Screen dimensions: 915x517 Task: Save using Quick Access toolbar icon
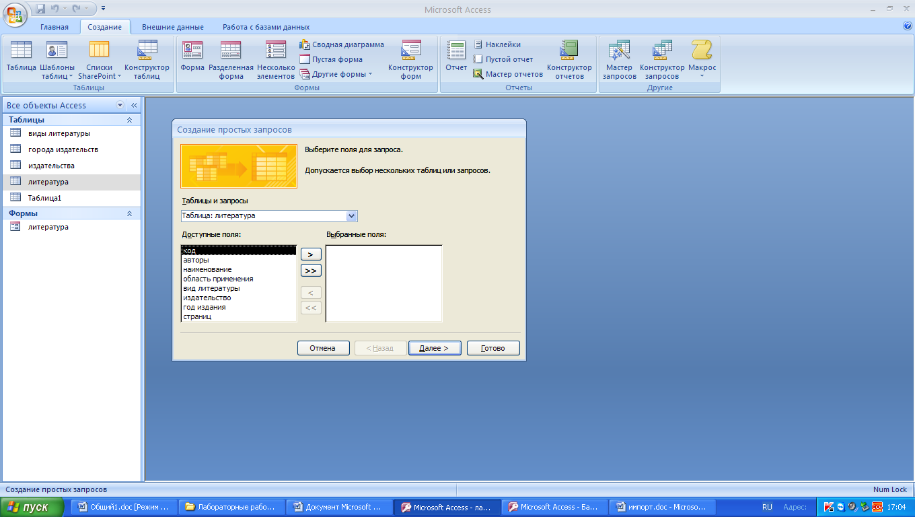point(40,9)
